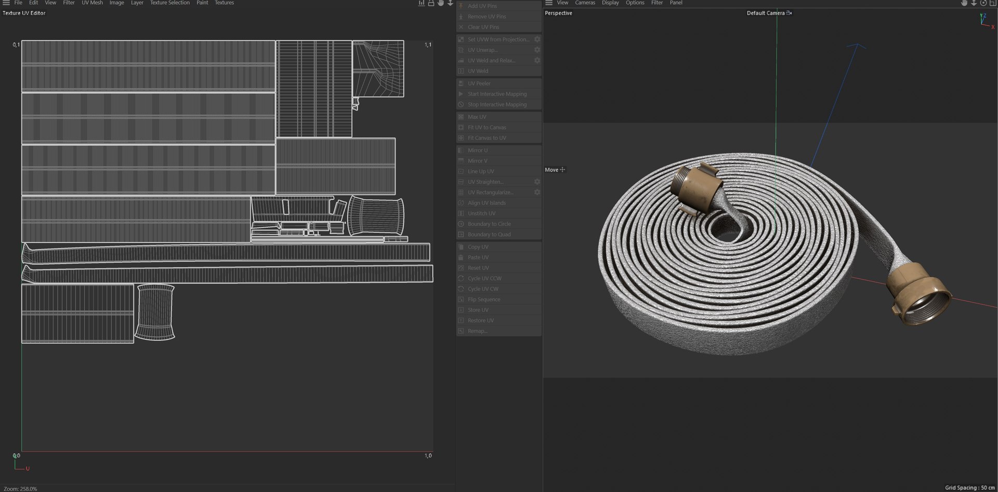Image resolution: width=998 pixels, height=492 pixels.
Task: Select the hand pan icon in UV editor
Action: [441, 3]
